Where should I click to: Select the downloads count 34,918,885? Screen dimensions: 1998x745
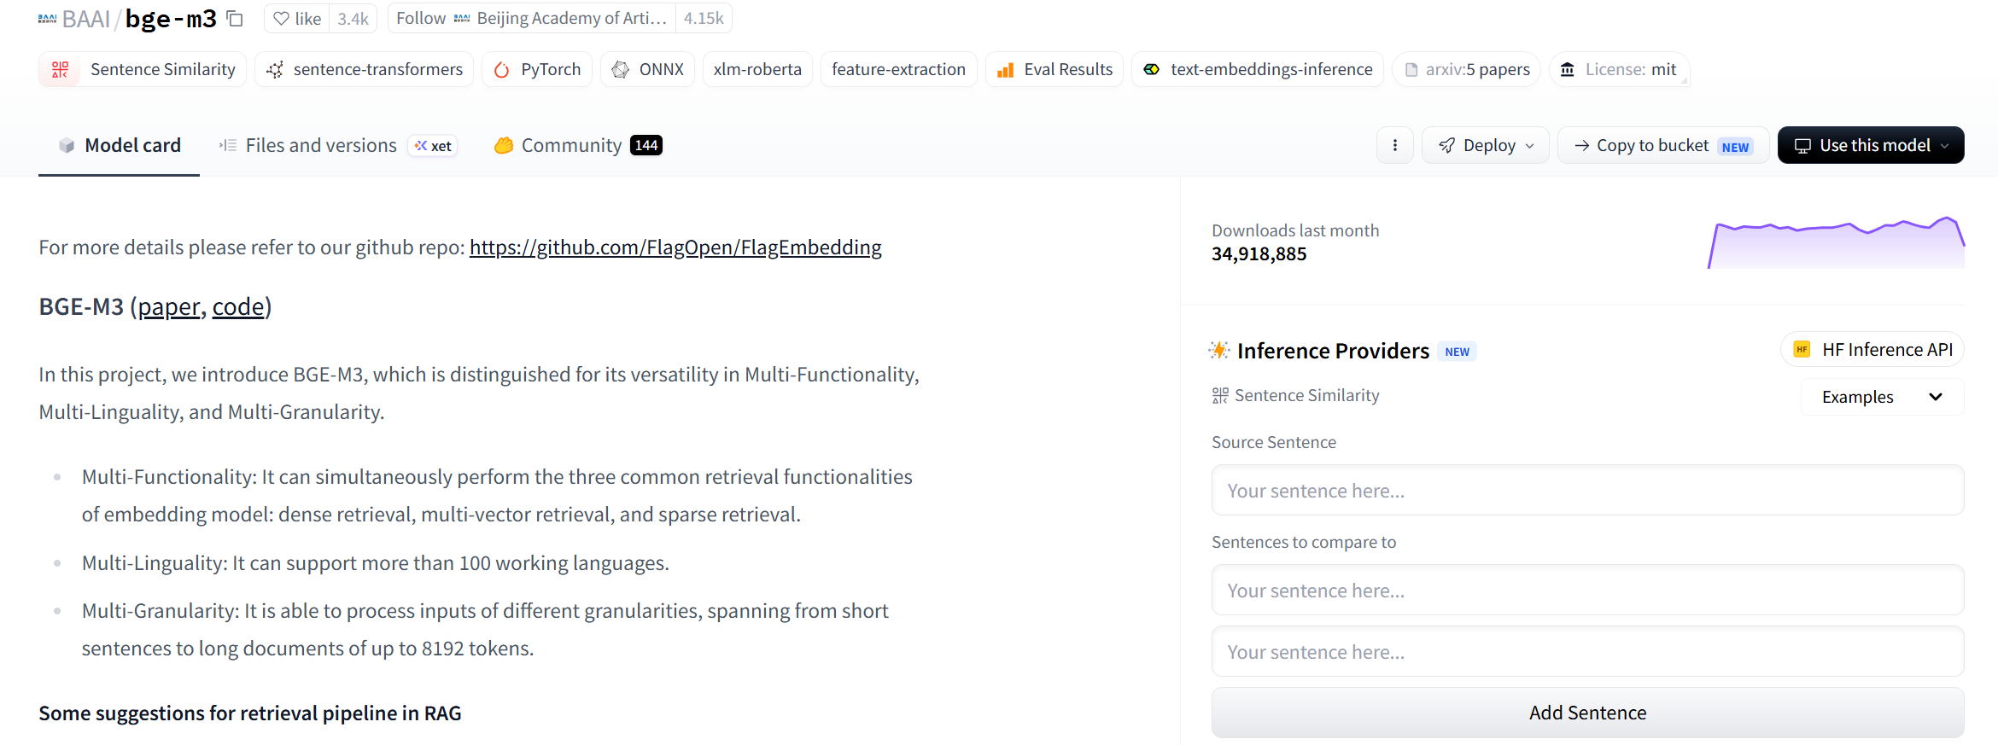(1259, 254)
